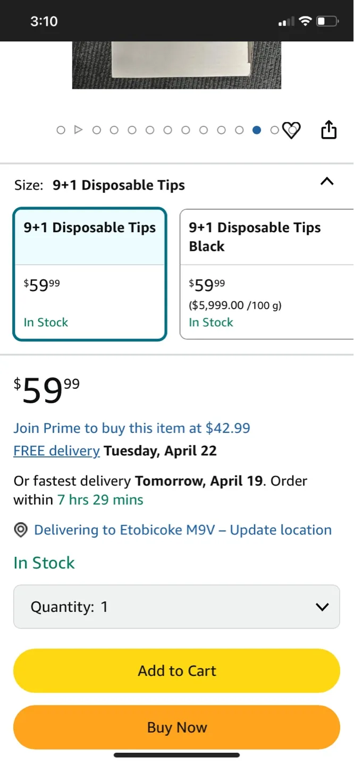Tap the Buy Now button

(176, 727)
